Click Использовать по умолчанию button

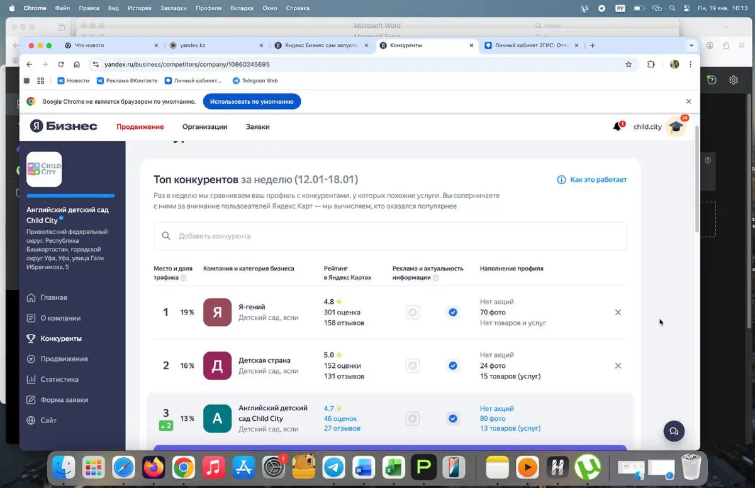click(x=252, y=101)
